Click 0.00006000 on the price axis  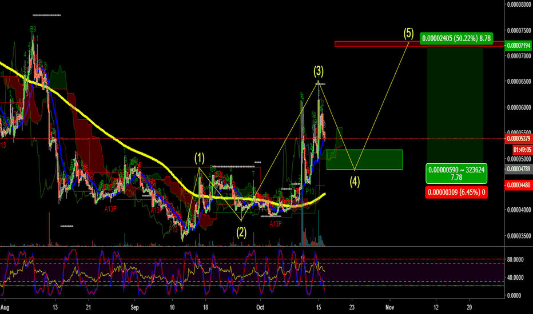click(x=519, y=107)
